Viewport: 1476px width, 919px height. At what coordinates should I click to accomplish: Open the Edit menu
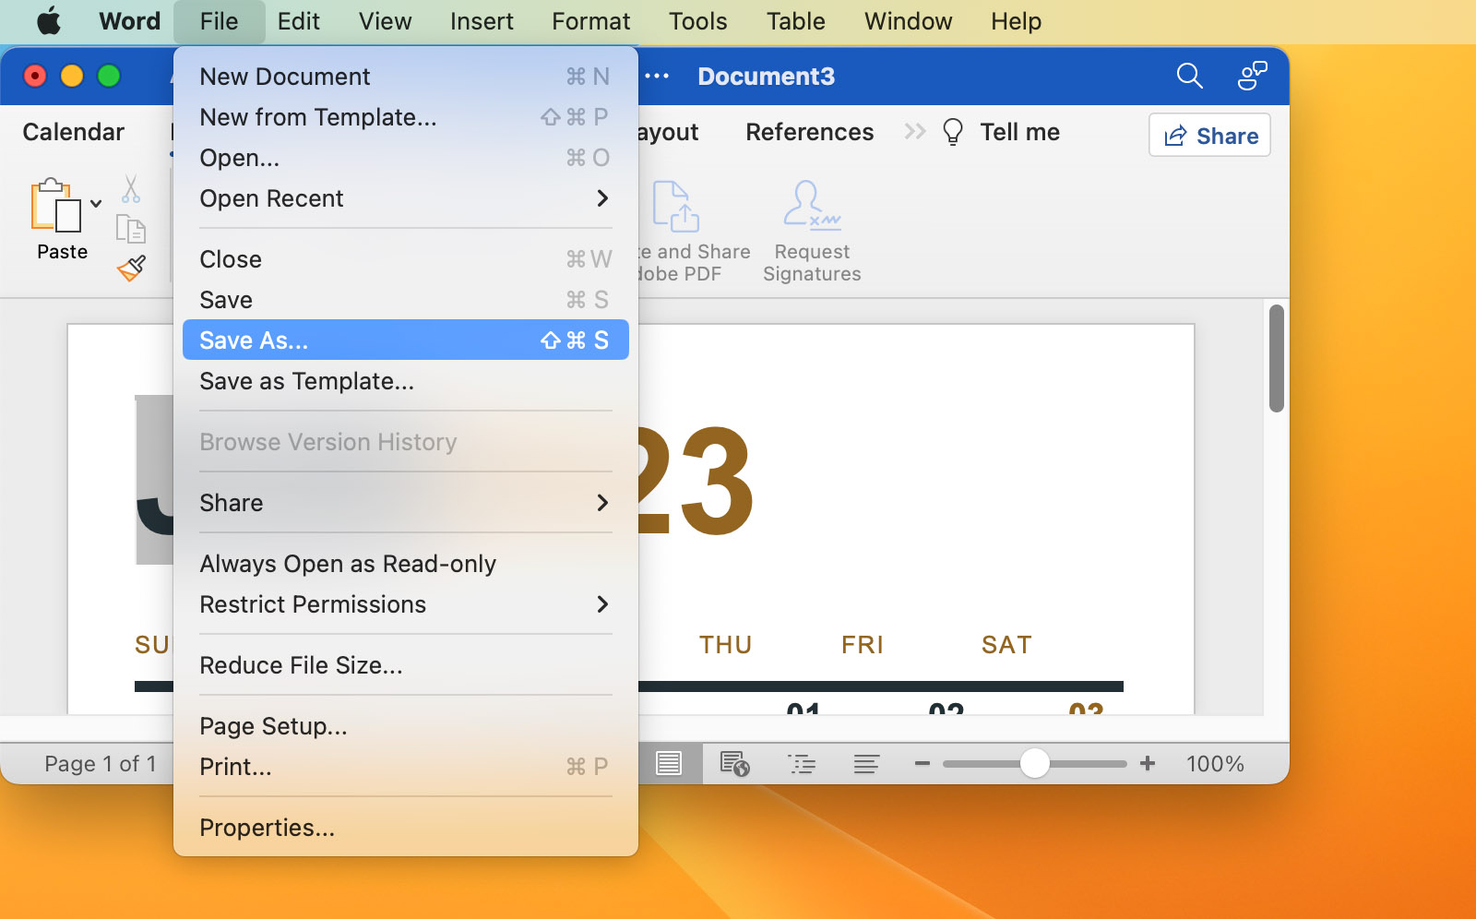pyautogui.click(x=299, y=21)
